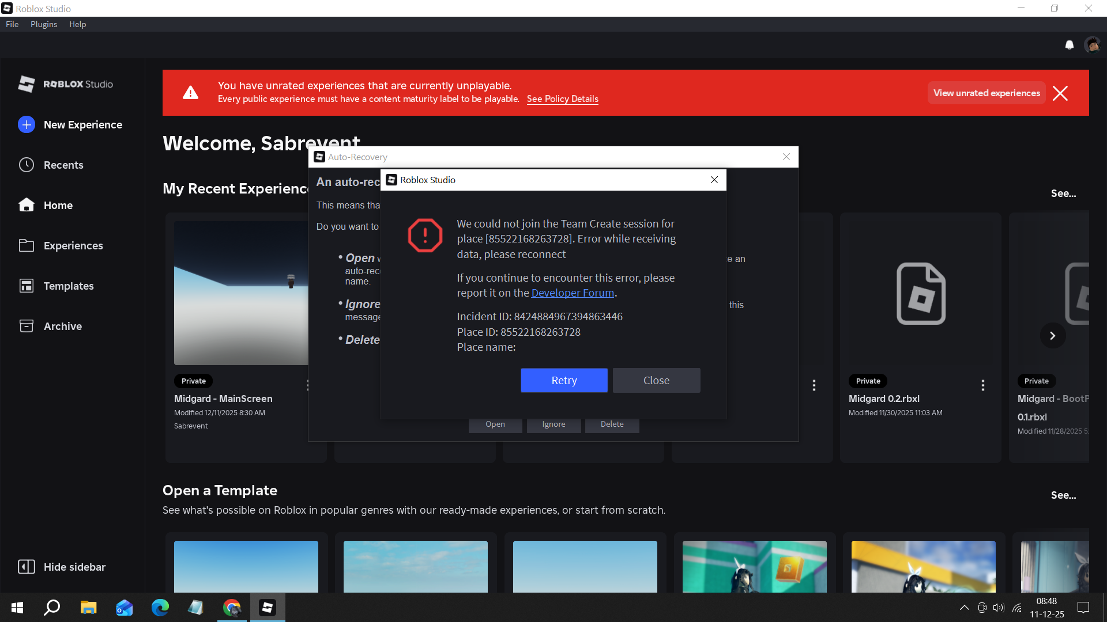Open the File menu
The width and height of the screenshot is (1107, 622).
tap(12, 24)
